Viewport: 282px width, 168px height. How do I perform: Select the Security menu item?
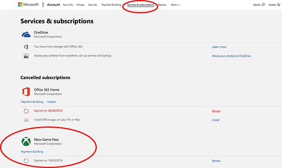[92, 5]
